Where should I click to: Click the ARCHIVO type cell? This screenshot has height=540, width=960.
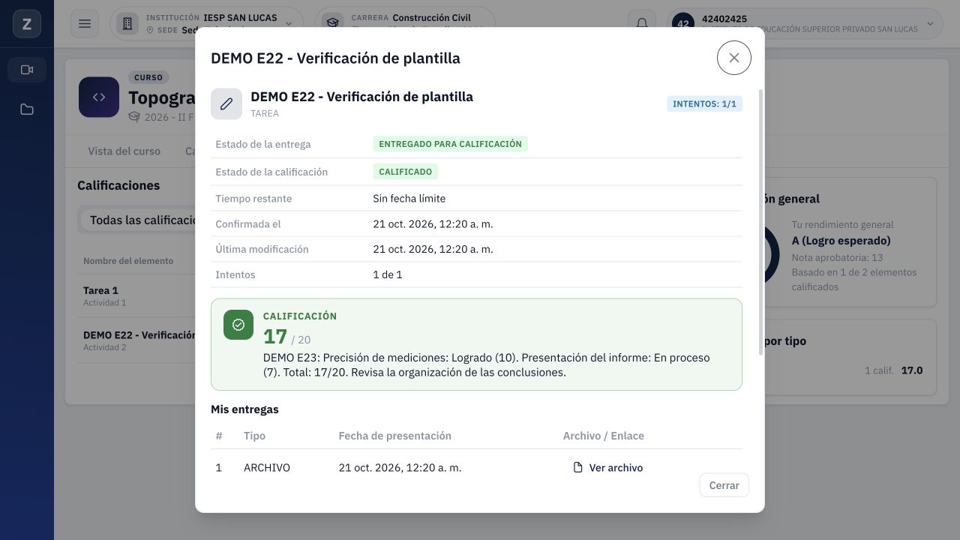[267, 467]
